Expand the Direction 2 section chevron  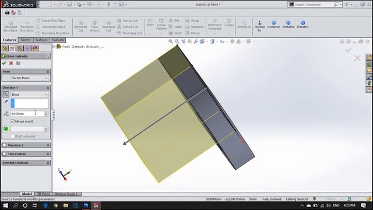(x=48, y=145)
